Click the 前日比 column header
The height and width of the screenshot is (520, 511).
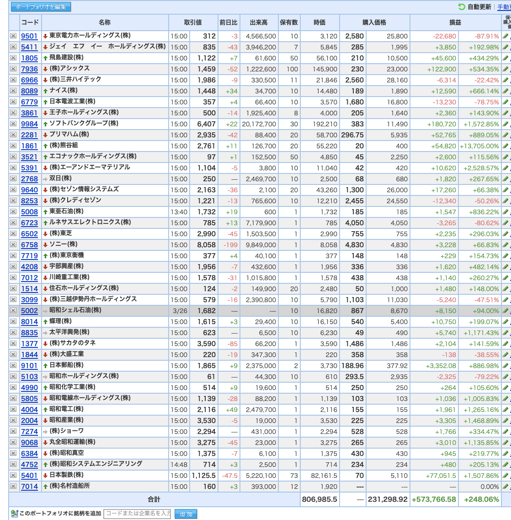coord(229,22)
